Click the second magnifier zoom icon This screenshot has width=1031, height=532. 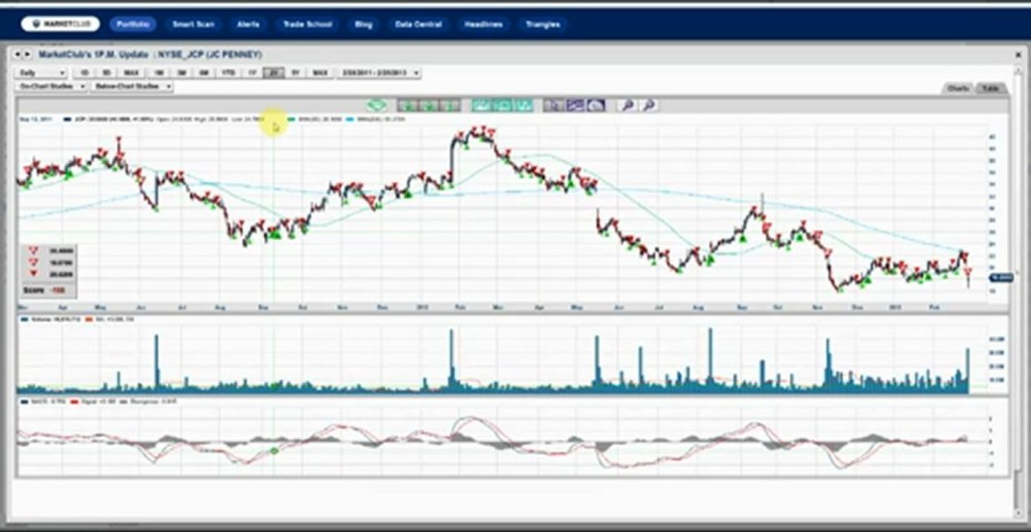click(648, 106)
